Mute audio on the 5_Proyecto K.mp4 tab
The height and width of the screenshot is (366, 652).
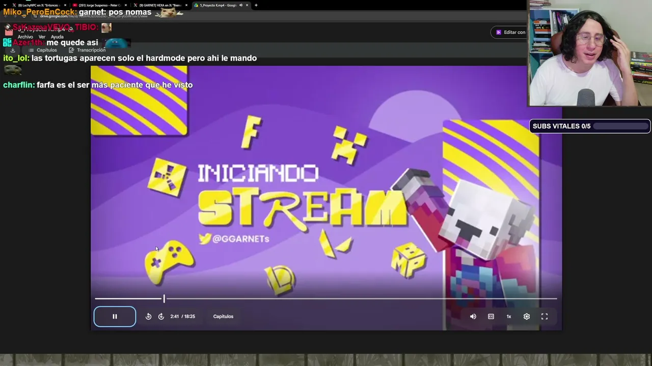point(241,5)
